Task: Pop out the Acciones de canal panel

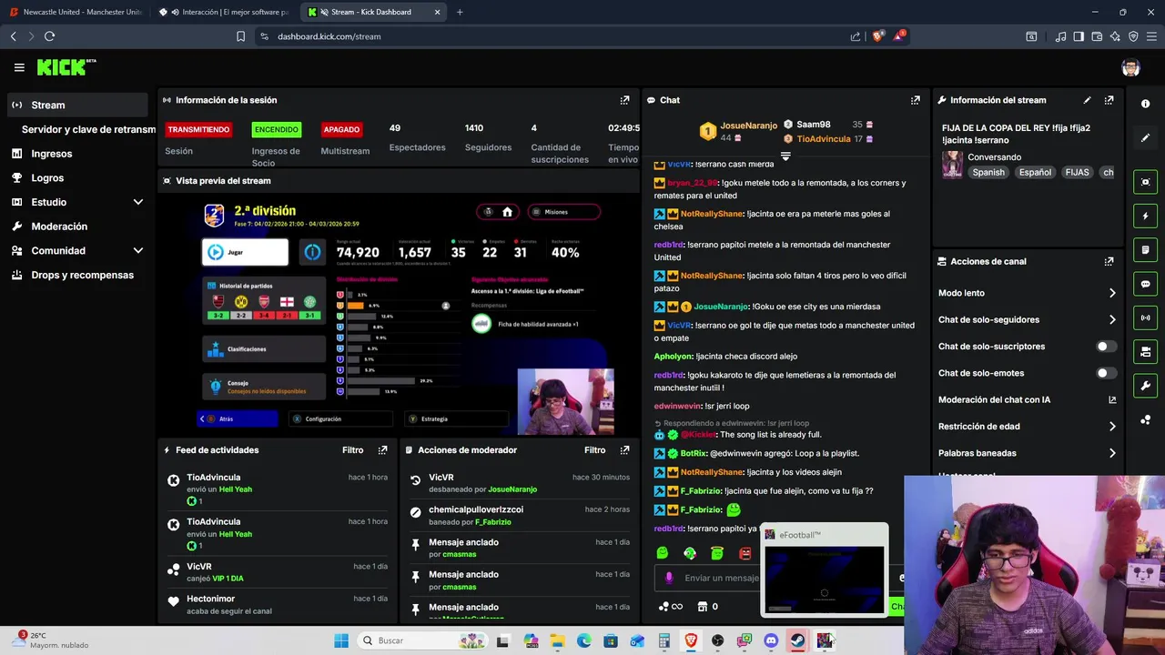Action: coord(1109,261)
